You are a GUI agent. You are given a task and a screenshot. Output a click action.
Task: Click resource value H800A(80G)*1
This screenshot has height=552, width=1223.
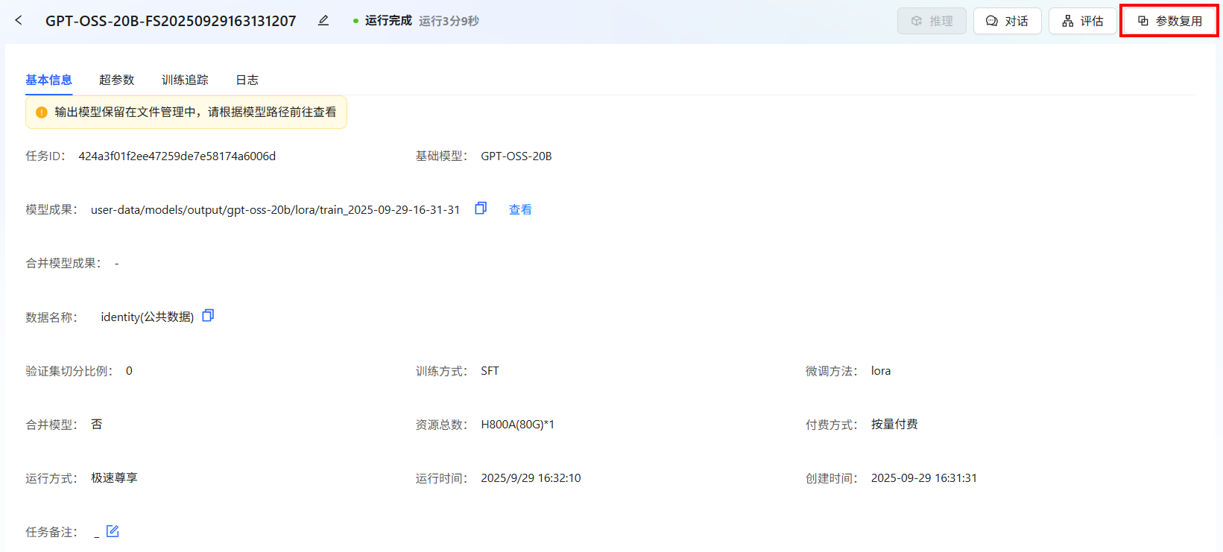pos(517,425)
